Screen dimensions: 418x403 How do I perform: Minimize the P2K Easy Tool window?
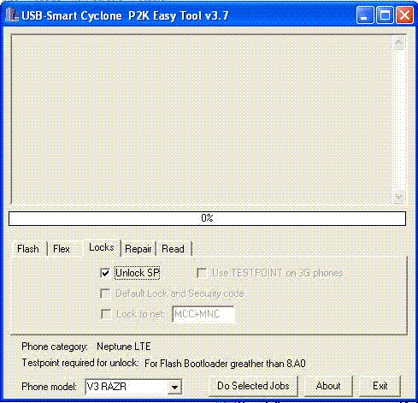click(x=365, y=15)
